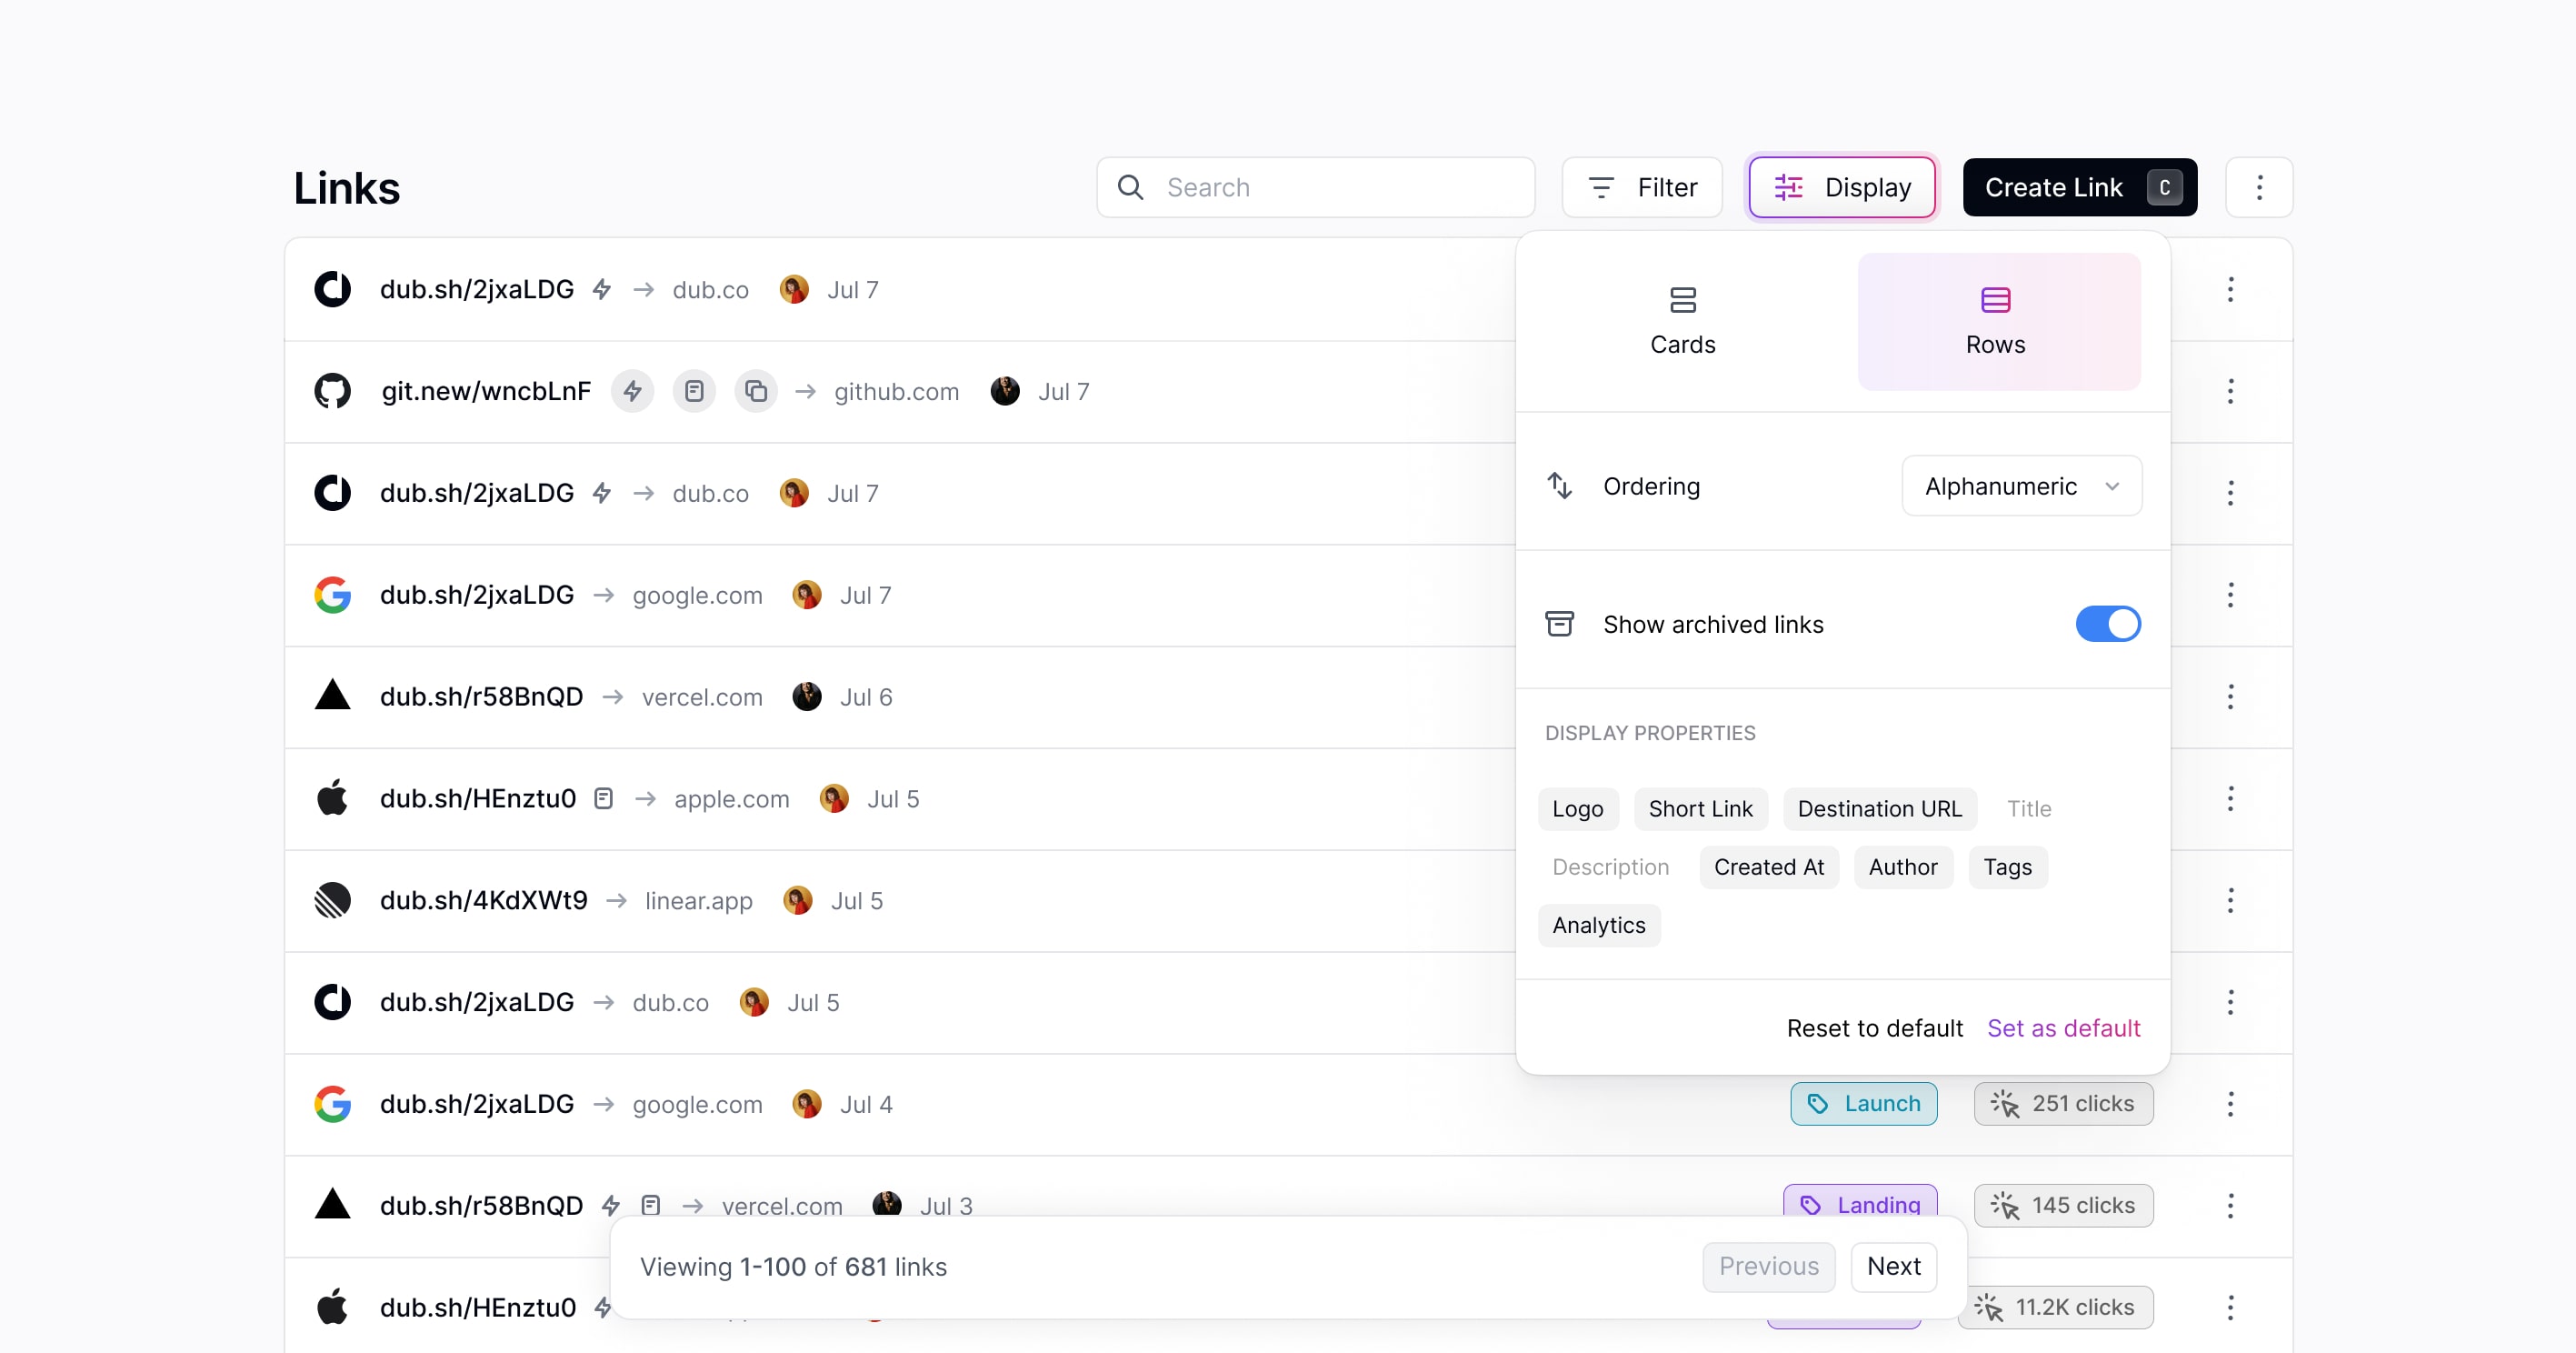Viewport: 2576px width, 1353px height.
Task: Click the Vercel triangle logo on dub.sh/r58BnQD
Action: click(x=332, y=696)
